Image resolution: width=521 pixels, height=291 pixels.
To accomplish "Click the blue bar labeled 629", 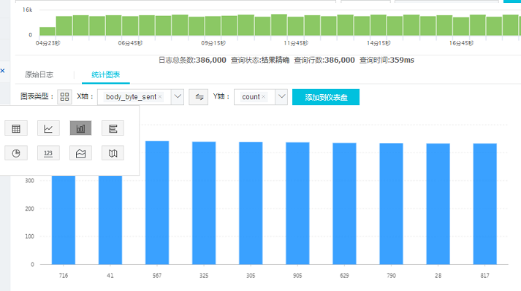I will pyautogui.click(x=345, y=203).
